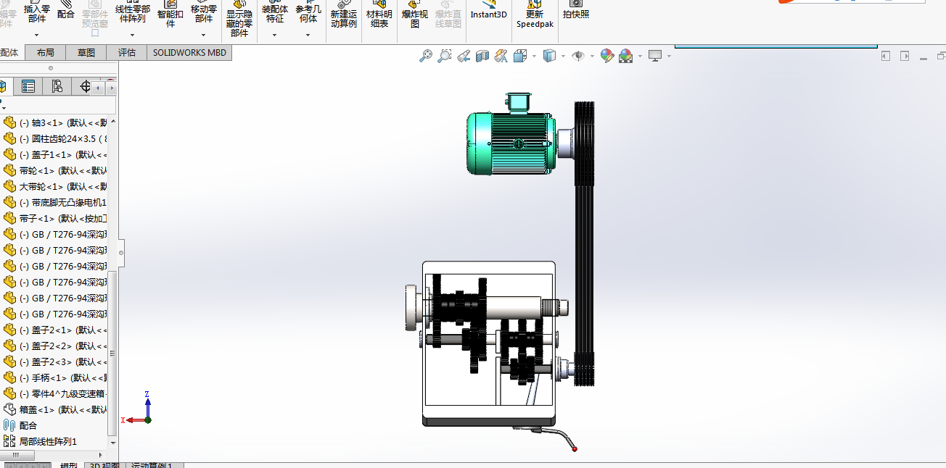Viewport: 946px width, 468px height.
Task: Open the 3D 视图 bottom tab
Action: coord(104,465)
